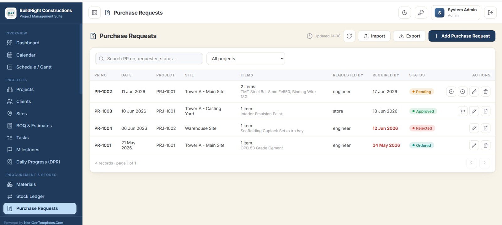Click the Updated 14:08 timestamp
The height and width of the screenshot is (225, 502).
(x=323, y=36)
